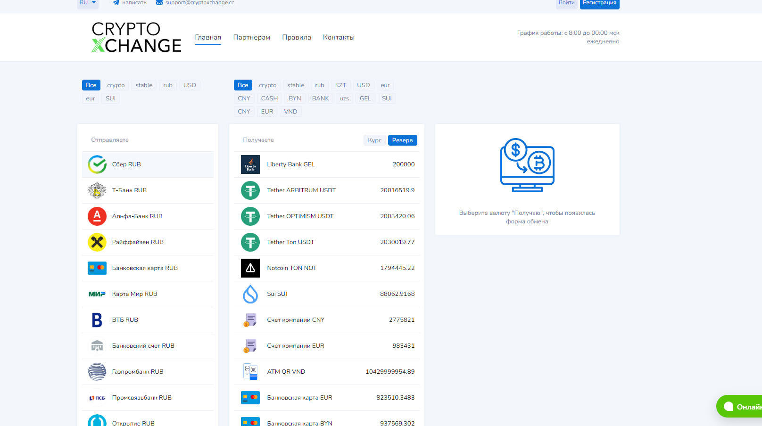Click the blue VTB logo icon

(x=97, y=320)
